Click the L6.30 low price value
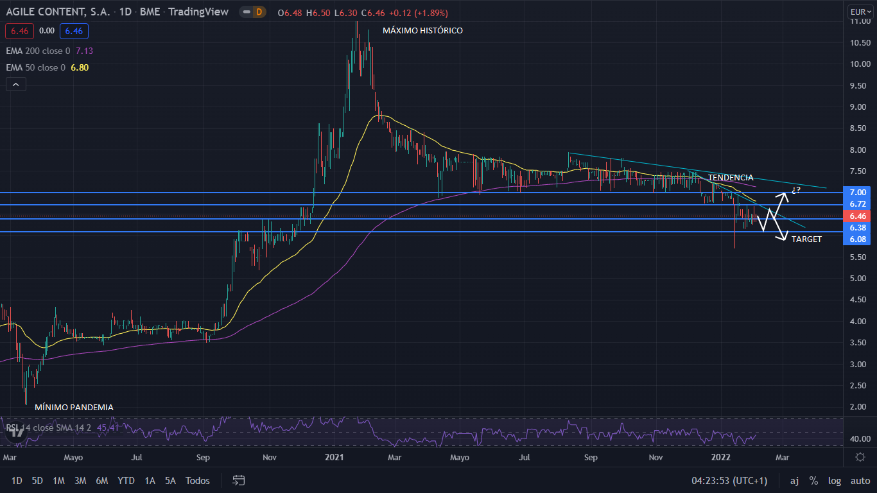Viewport: 877px width, 493px height. click(346, 12)
